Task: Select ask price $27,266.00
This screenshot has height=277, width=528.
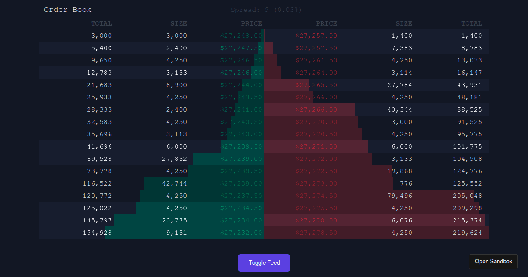Action: 316,97
